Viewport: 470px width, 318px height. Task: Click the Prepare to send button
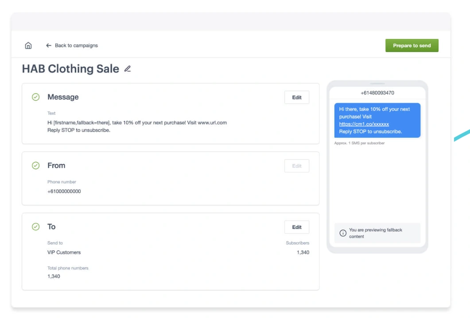(412, 46)
